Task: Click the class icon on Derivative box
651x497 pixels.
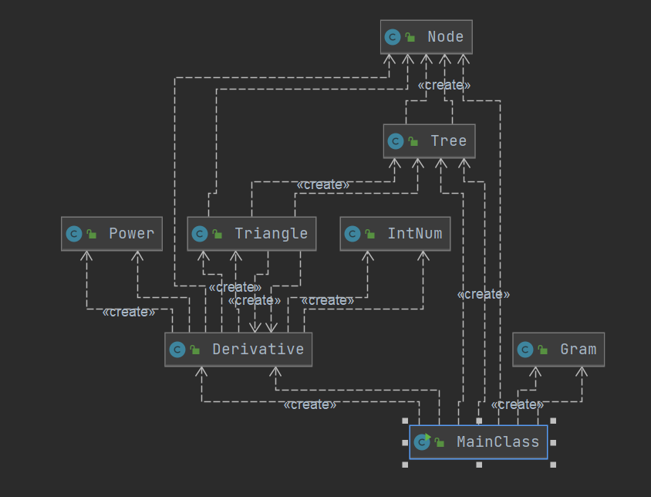Action: (177, 350)
